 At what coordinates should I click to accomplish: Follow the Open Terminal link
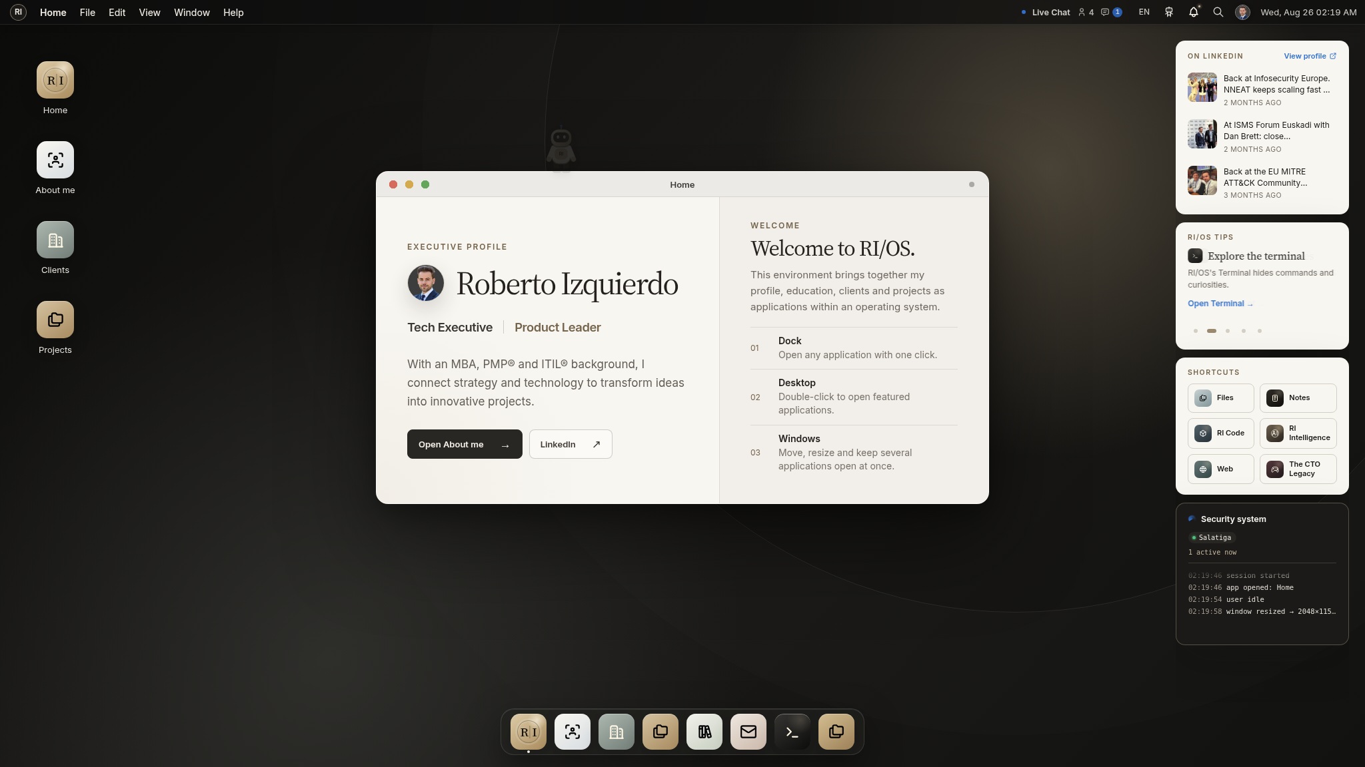click(1220, 304)
